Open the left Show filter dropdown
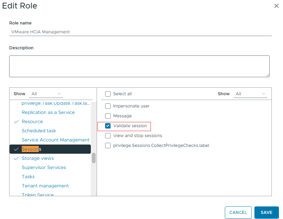 pyautogui.click(x=46, y=94)
